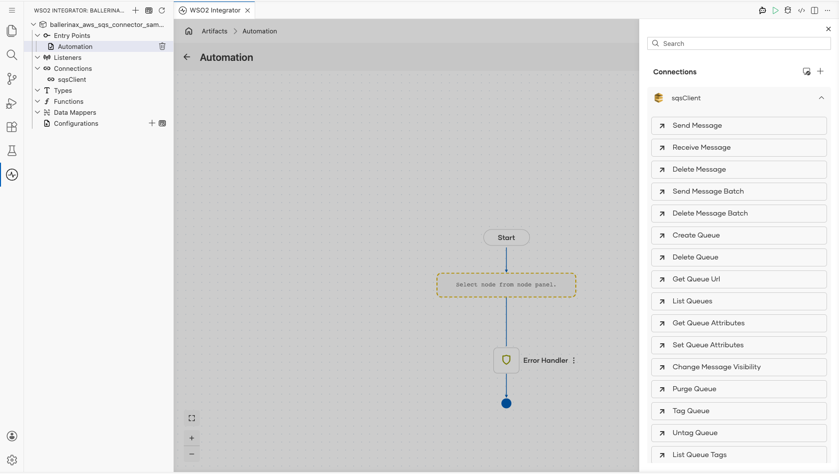The height and width of the screenshot is (474, 839).
Task: Collapse the Entry Points tree node
Action: 37,35
